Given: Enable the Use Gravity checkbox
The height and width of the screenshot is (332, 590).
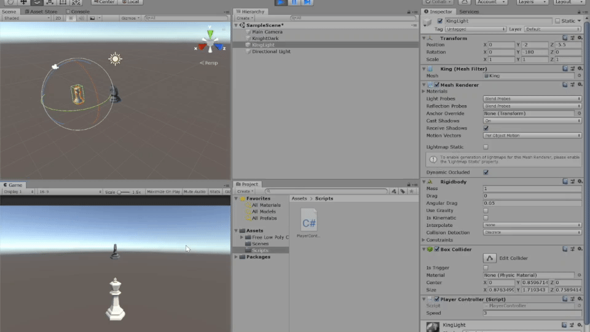Looking at the screenshot, I should pos(486,210).
